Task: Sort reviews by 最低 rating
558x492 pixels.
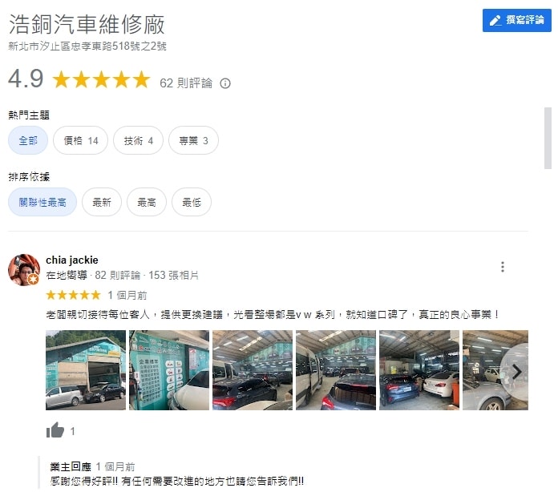Action: pos(192,202)
